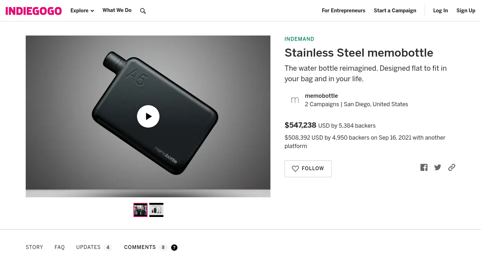Screen dimensions: 481x256
Task: Play the memobottle campaign video
Action: [x=148, y=116]
